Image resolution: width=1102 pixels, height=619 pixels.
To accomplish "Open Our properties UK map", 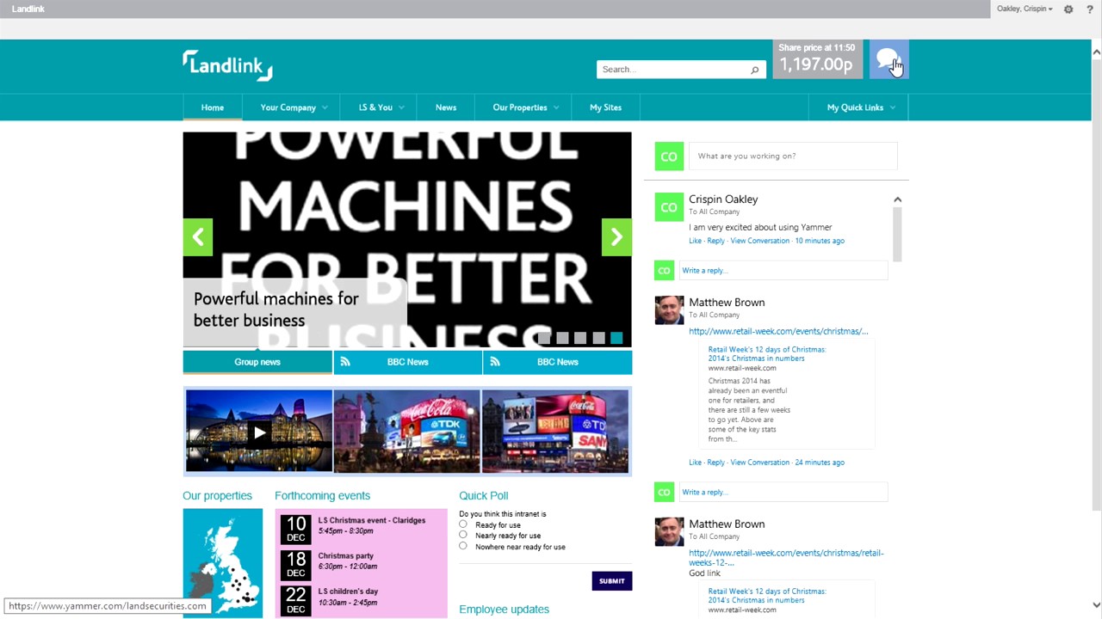I will pos(222,563).
